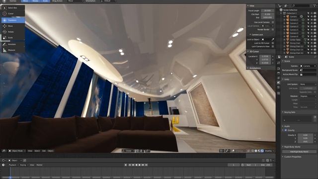Click the Clip Start value field
The image size is (318, 179).
click(267, 14)
